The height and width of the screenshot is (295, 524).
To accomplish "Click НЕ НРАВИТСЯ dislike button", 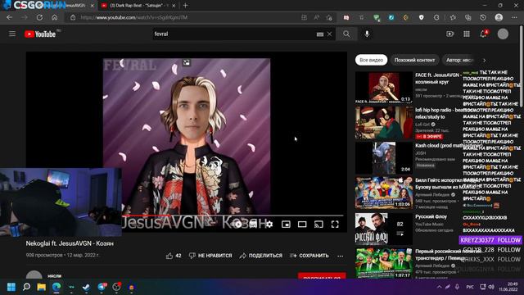I will (210, 256).
